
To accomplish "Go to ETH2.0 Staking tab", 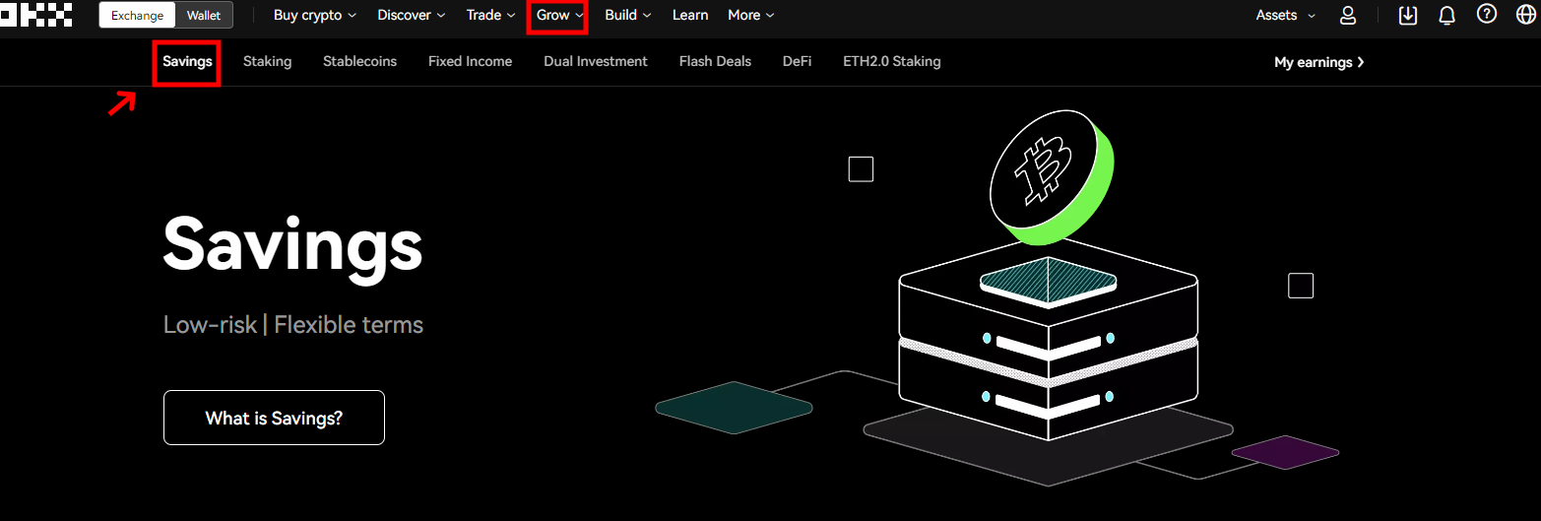I will pos(892,61).
